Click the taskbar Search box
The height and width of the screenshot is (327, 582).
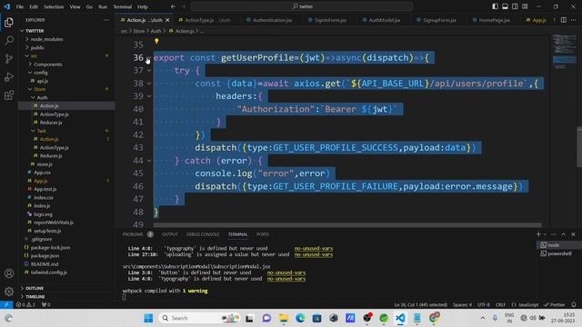[200, 318]
